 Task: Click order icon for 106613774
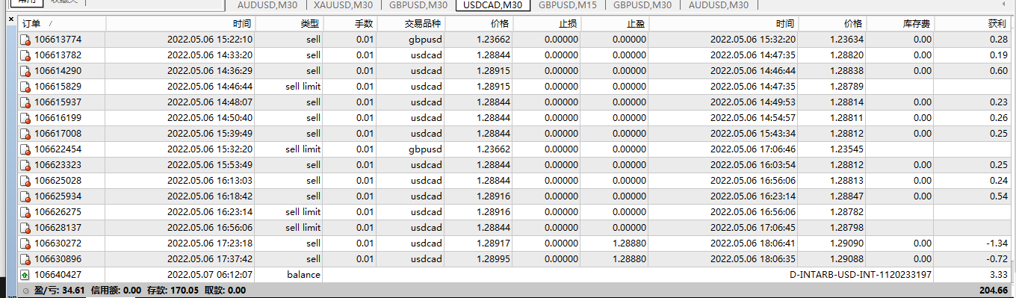click(25, 40)
